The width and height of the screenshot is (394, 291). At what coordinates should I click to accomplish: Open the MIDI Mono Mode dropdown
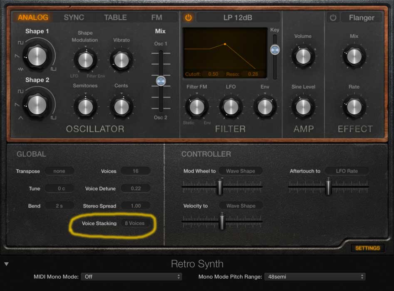click(x=131, y=276)
